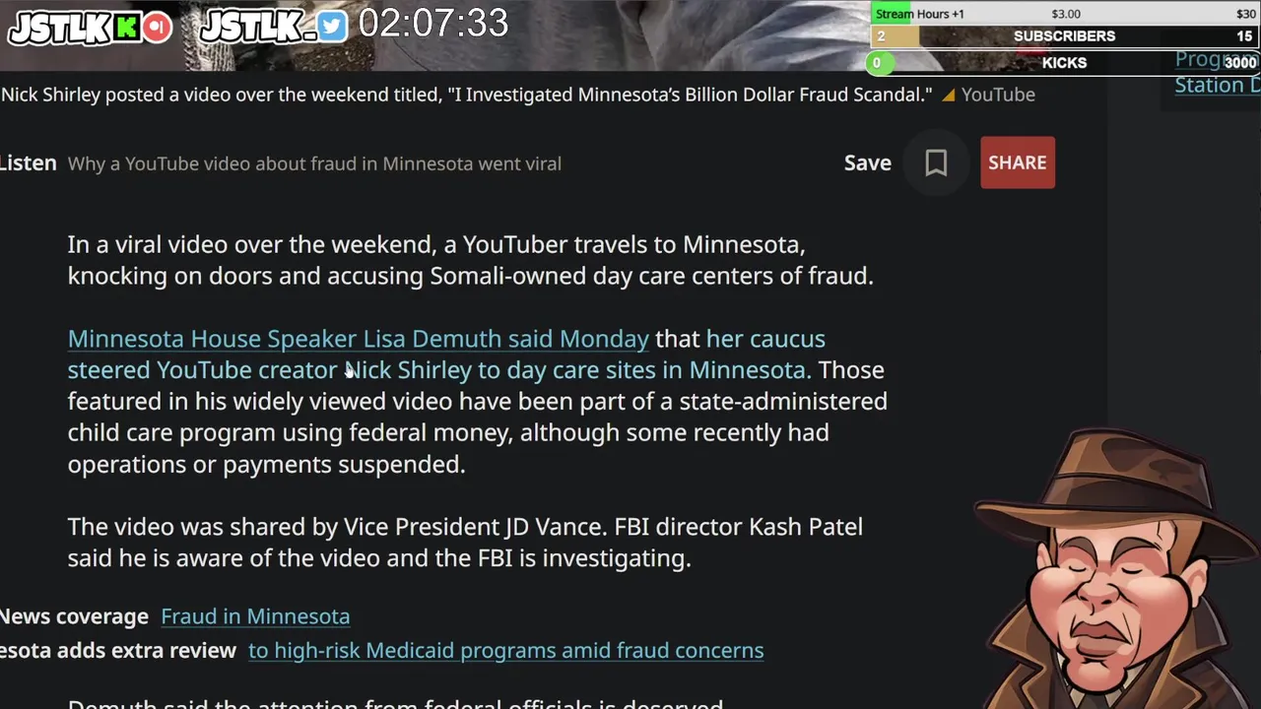
Task: Click the Twitter bird icon in overlay
Action: (x=332, y=27)
